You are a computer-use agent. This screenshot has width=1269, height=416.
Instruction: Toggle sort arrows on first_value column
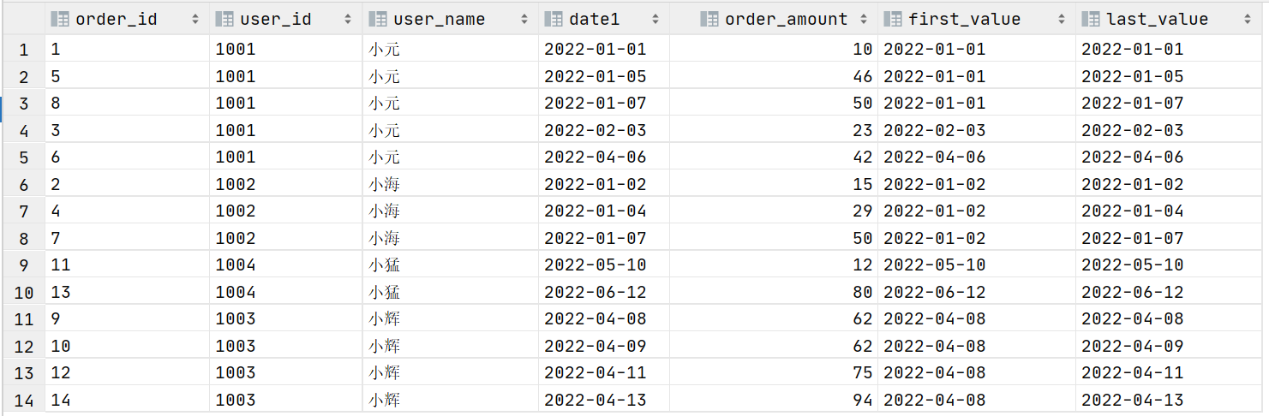point(1061,19)
